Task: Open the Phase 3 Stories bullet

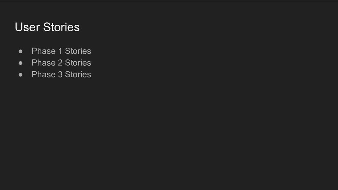Action: click(61, 74)
